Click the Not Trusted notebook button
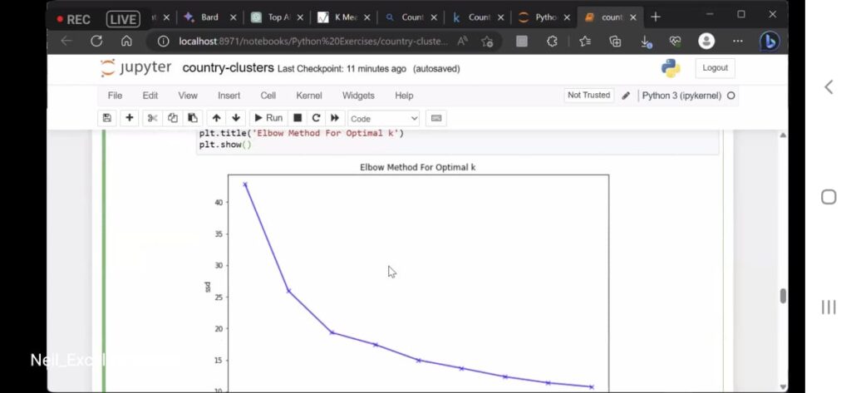 [588, 96]
